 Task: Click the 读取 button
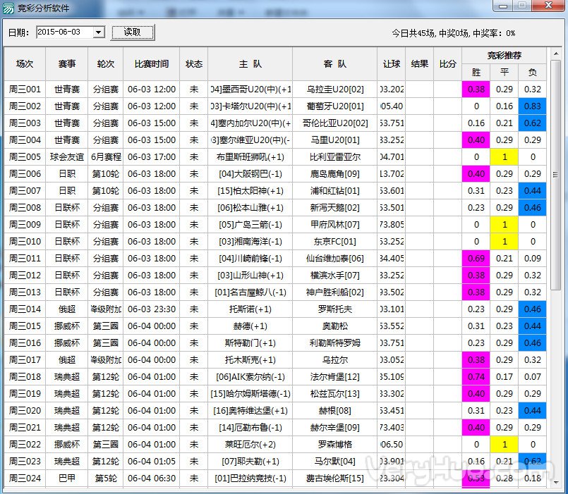click(x=132, y=32)
